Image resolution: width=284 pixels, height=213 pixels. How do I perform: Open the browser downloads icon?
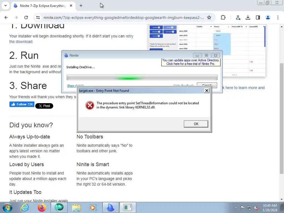pyautogui.click(x=248, y=17)
